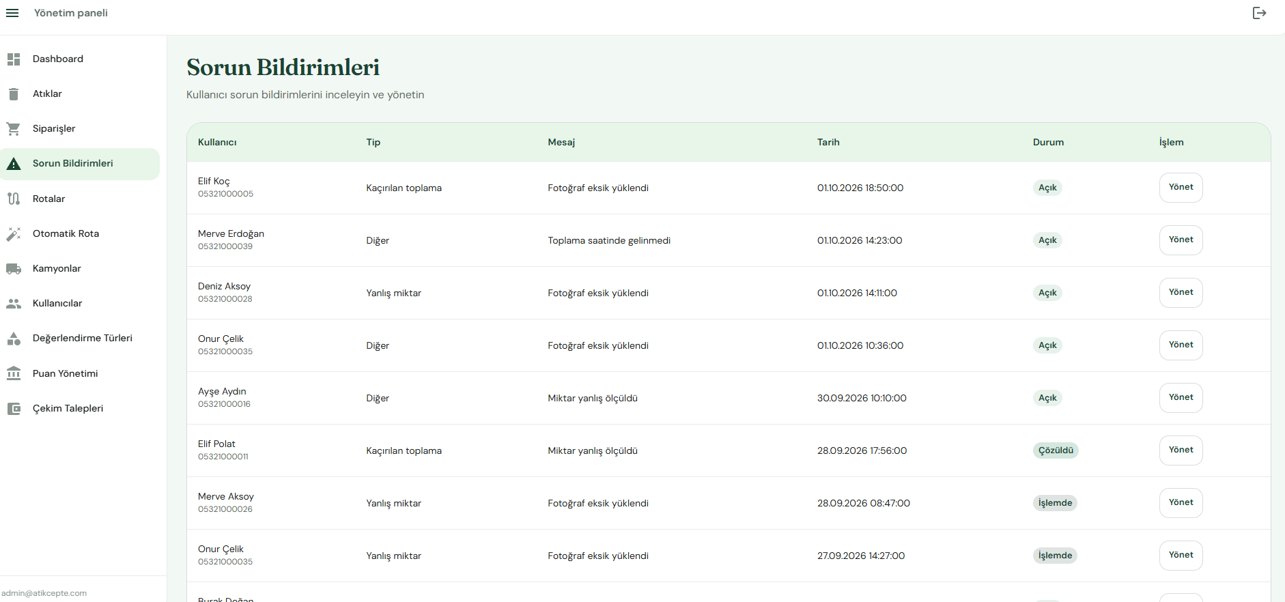Click Açık status badge for Elif Koç
Image resolution: width=1285 pixels, height=602 pixels.
(1047, 188)
